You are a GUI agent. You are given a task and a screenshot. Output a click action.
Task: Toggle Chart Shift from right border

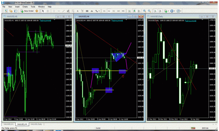160,11
